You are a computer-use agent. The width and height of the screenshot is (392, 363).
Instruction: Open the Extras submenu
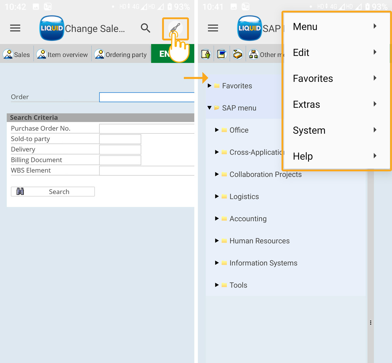tap(335, 104)
